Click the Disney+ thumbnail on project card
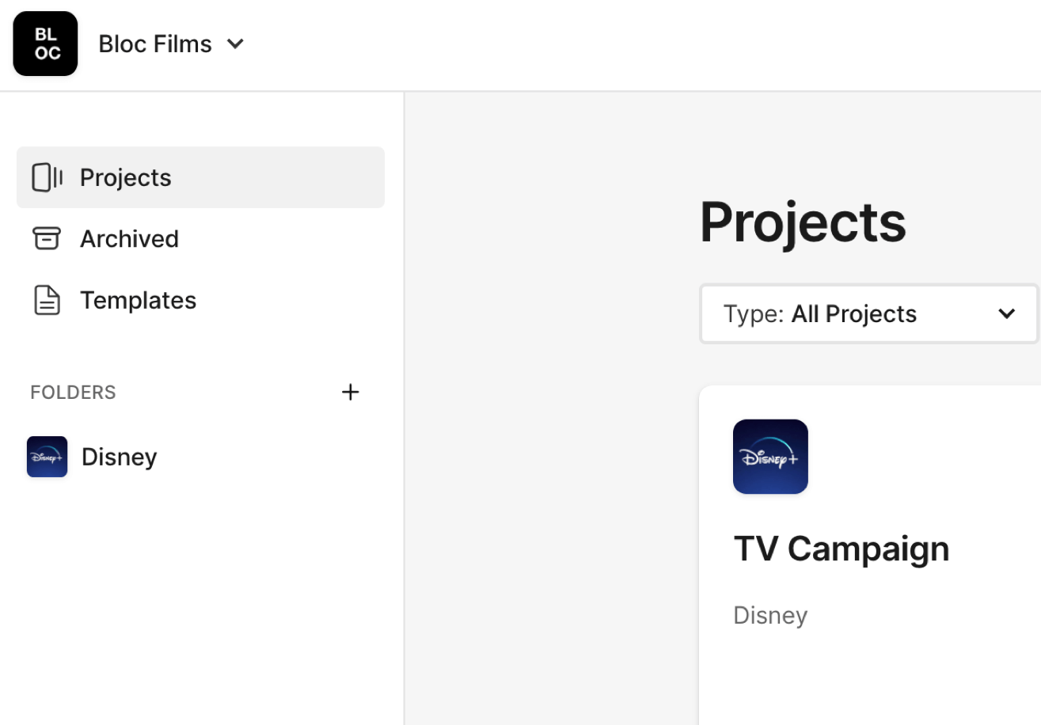 point(770,457)
